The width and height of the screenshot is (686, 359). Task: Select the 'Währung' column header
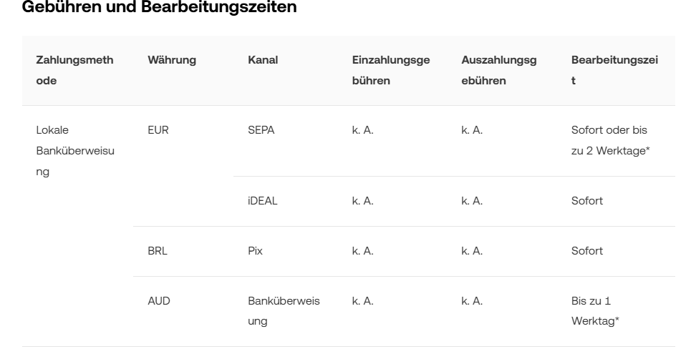(x=172, y=60)
